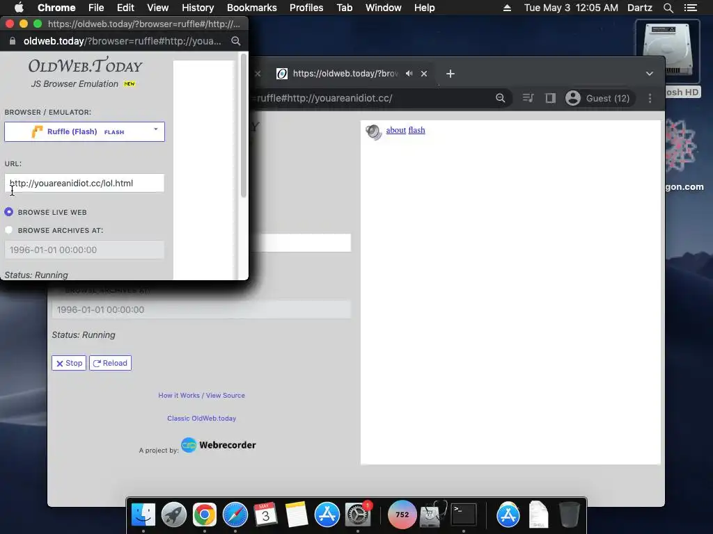Image resolution: width=713 pixels, height=534 pixels.
Task: Open the Ruffle (Flash) emulator dropdown
Action: click(x=84, y=131)
